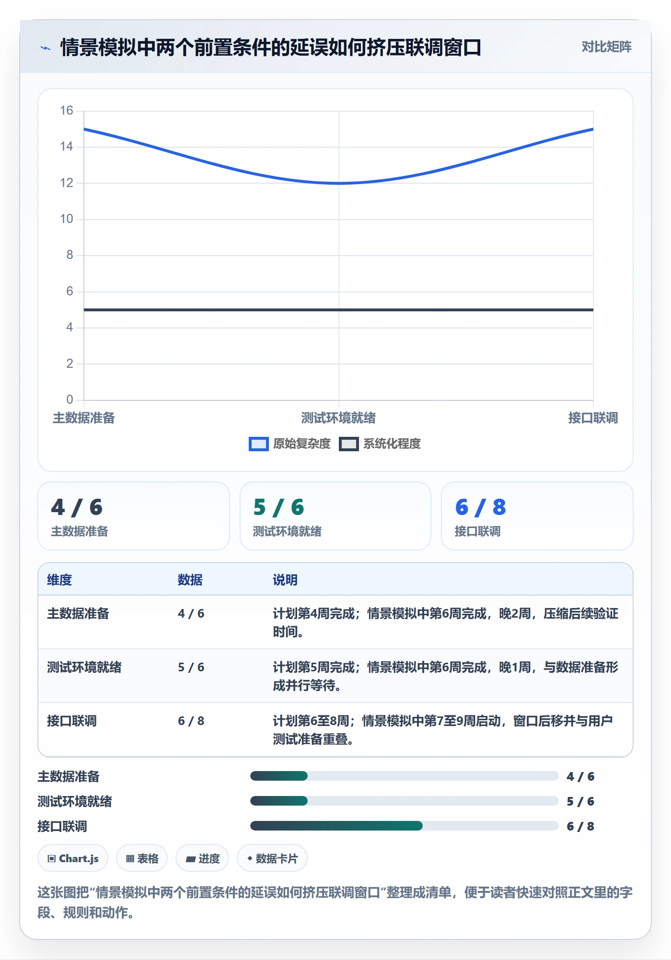
Task: Click the 测试环境就绪 progress bar
Action: click(x=404, y=801)
